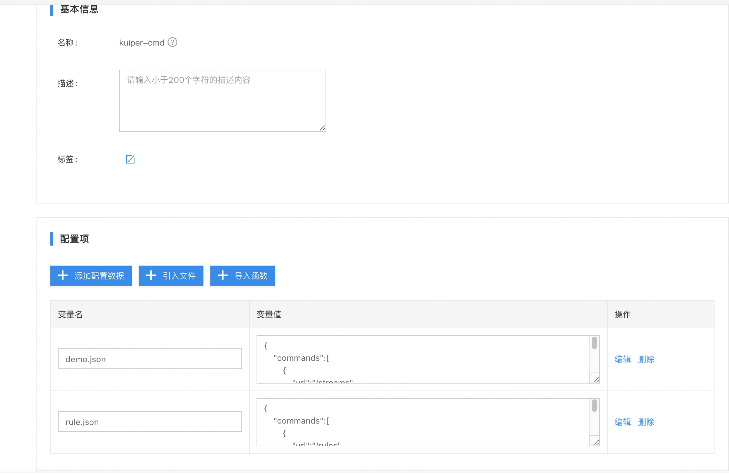Click 删除 link for rule.json row
Image resolution: width=729 pixels, height=476 pixels.
tap(646, 422)
